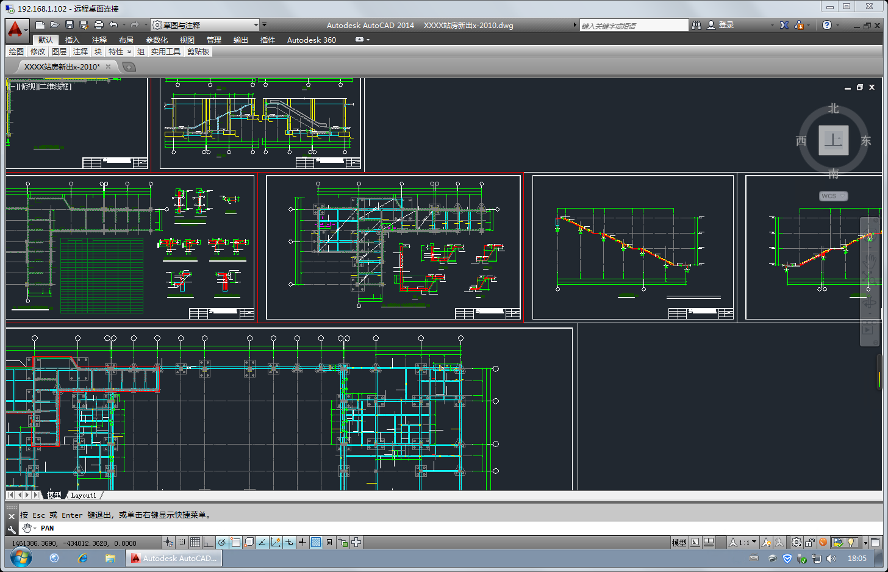Click the 北 direction on the ViewCube compass

[833, 109]
